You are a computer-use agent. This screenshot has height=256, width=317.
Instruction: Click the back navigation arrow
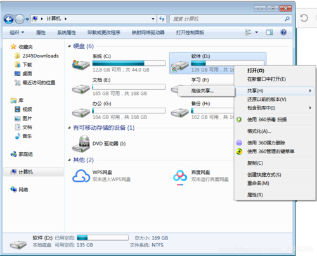[x=9, y=19]
